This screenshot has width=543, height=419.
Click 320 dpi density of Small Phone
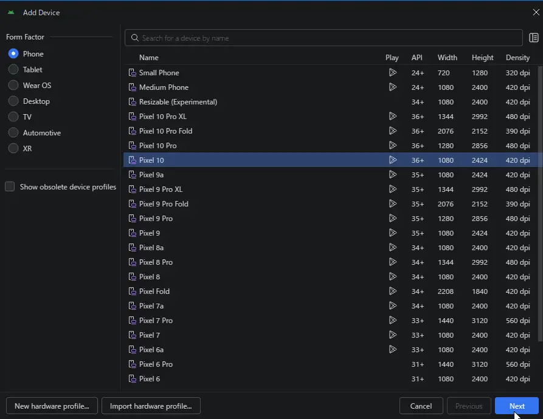pos(517,73)
